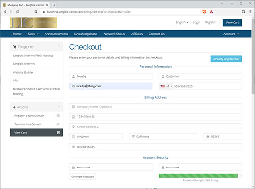
Task: Click the Generate Password button
Action: point(83,177)
